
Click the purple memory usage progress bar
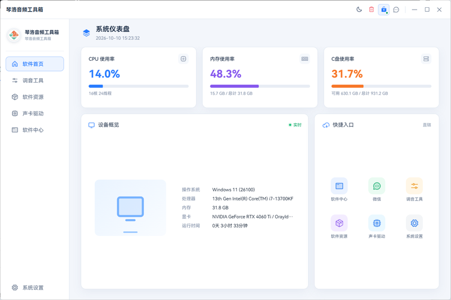(x=260, y=86)
